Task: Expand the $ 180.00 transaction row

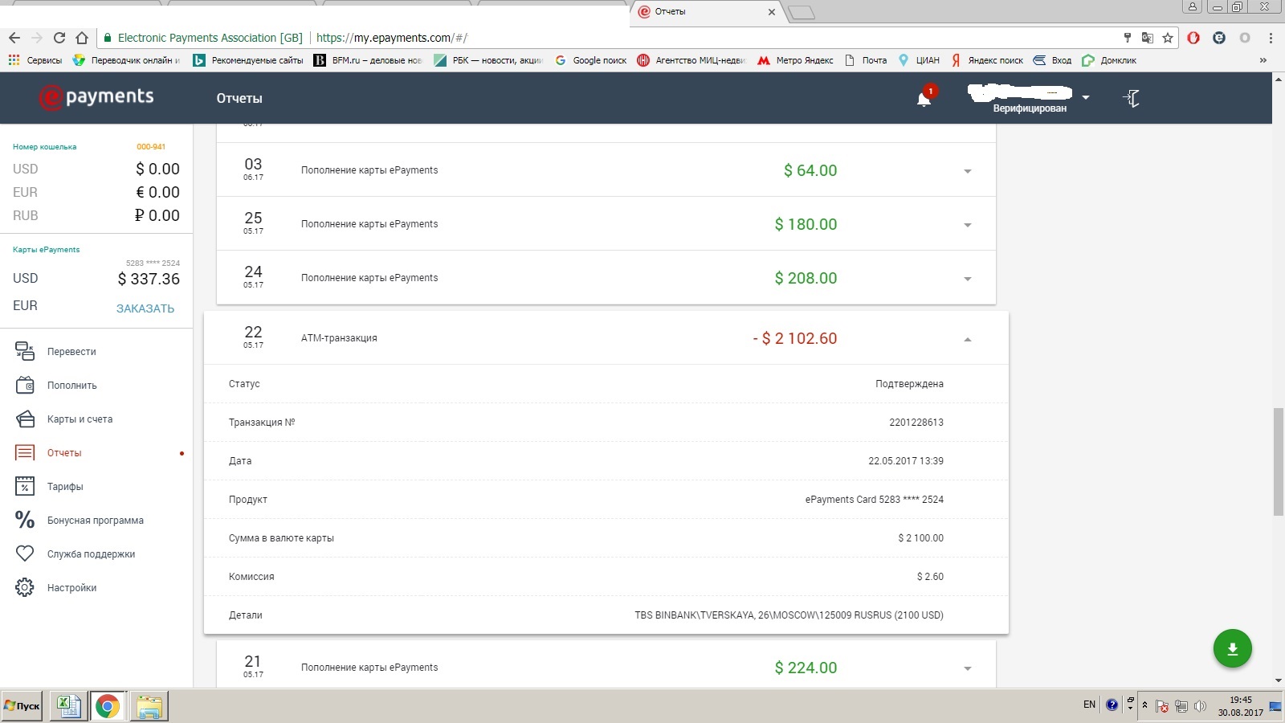Action: click(x=968, y=225)
